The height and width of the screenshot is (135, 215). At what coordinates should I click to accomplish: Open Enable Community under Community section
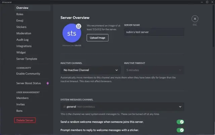(x=28, y=74)
